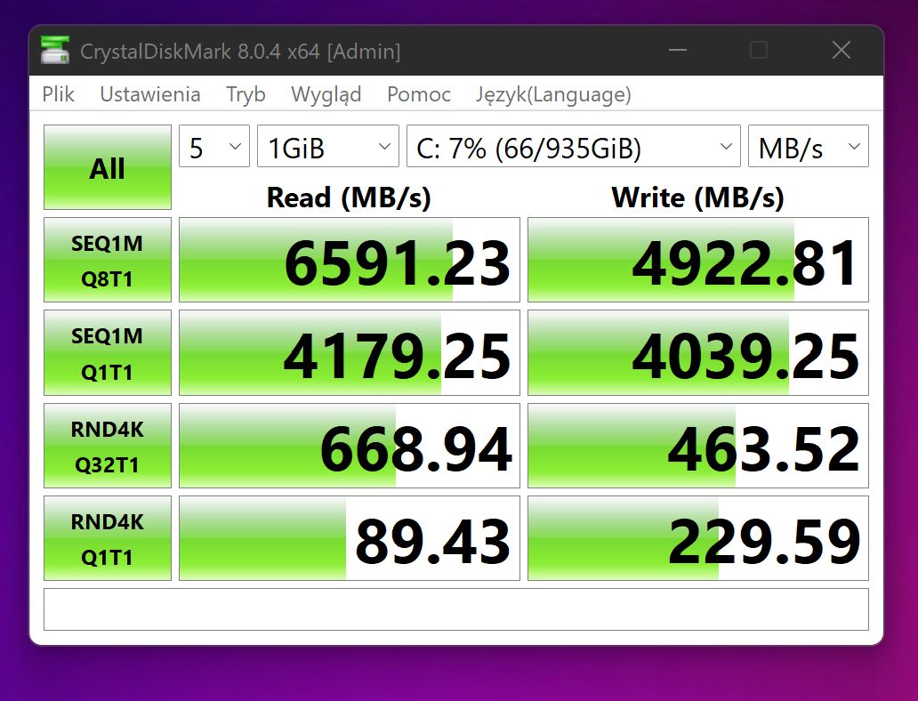
Task: Minimize the CrystalDiskMark window
Action: [677, 51]
